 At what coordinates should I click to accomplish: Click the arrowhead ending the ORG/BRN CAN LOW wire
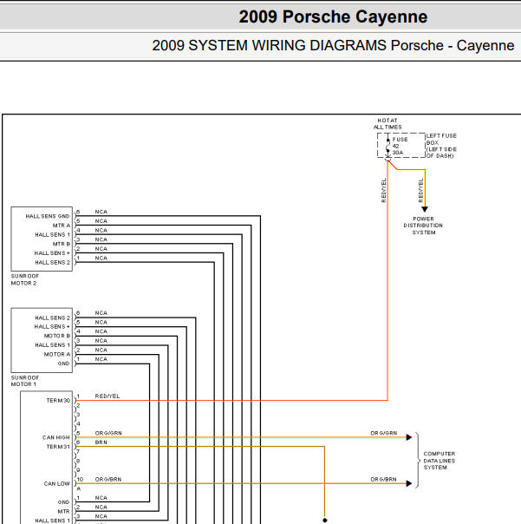pos(409,483)
